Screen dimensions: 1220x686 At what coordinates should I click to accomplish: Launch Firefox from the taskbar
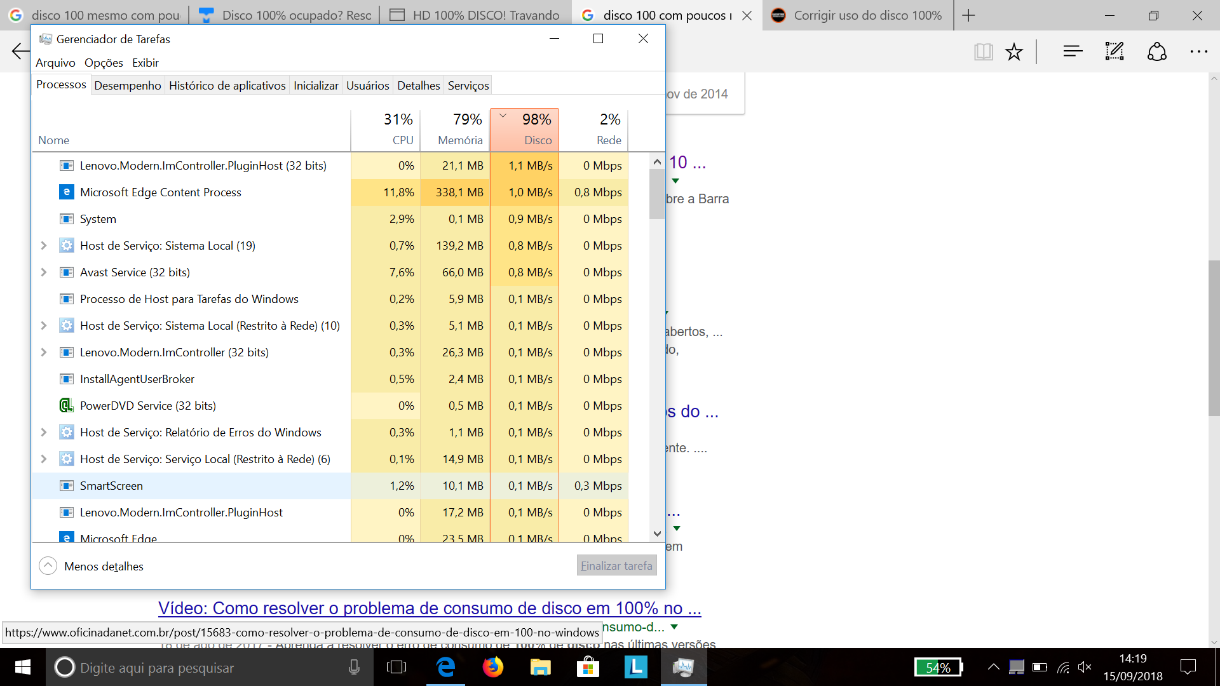(492, 667)
